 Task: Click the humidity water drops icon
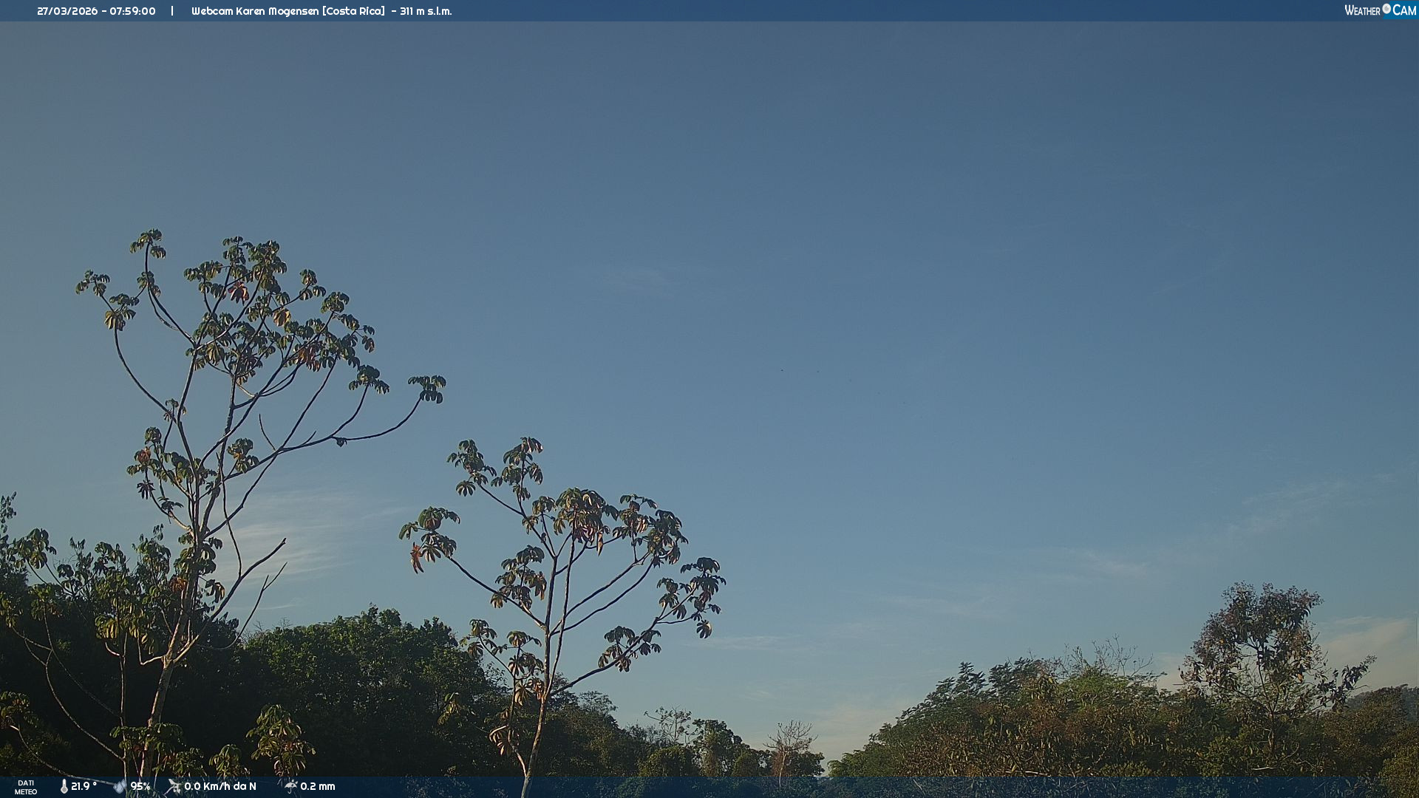120,787
